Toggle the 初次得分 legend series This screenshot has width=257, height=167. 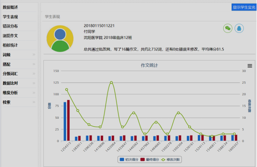point(129,160)
